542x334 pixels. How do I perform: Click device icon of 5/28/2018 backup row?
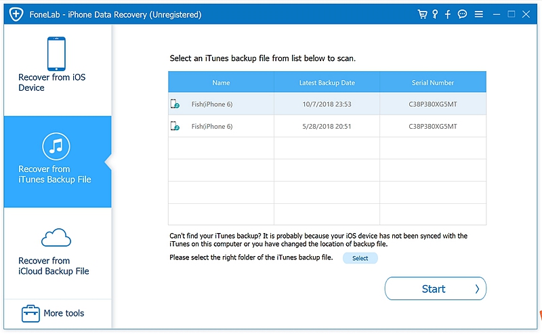coord(175,126)
